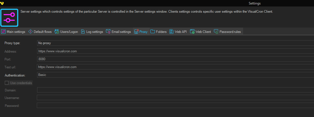Screen dimensions: 314x117
Task: Click the Log settings document icon
Action: [83, 32]
